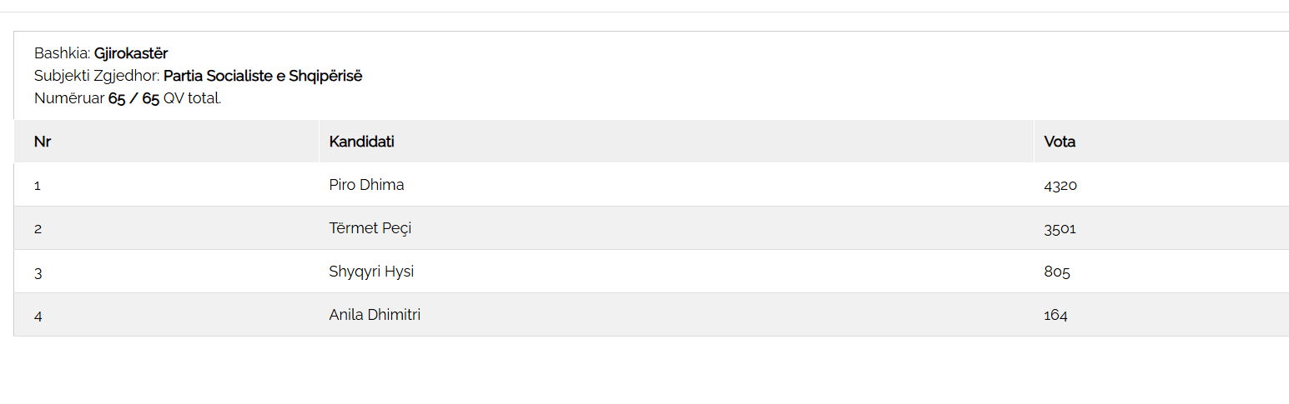Click the Vota column header
Image resolution: width=1289 pixels, height=404 pixels.
(1060, 142)
